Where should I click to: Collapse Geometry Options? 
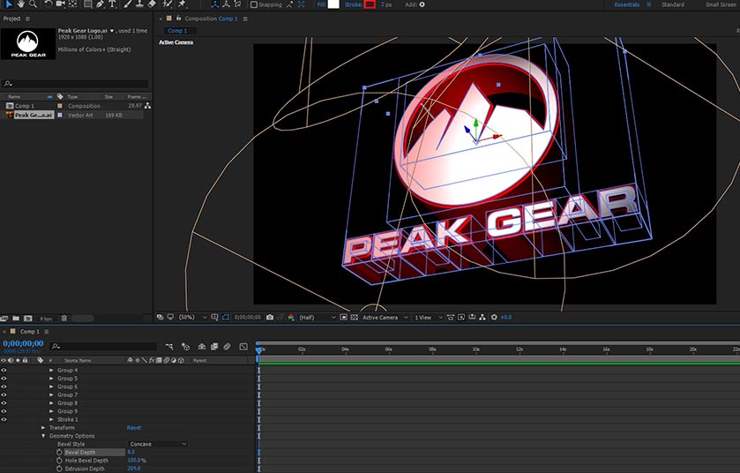point(43,436)
